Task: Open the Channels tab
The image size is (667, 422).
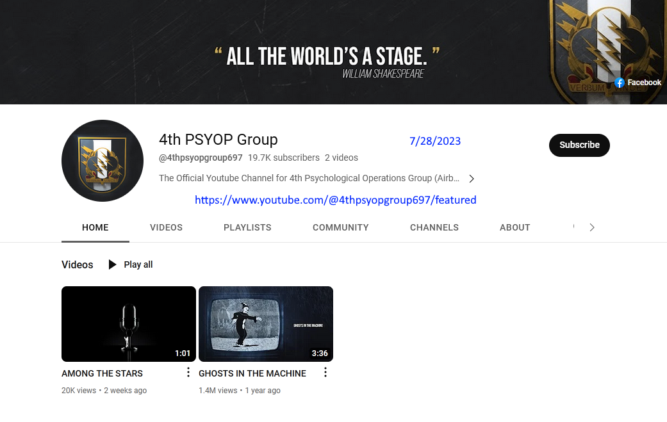Action: pyautogui.click(x=434, y=227)
